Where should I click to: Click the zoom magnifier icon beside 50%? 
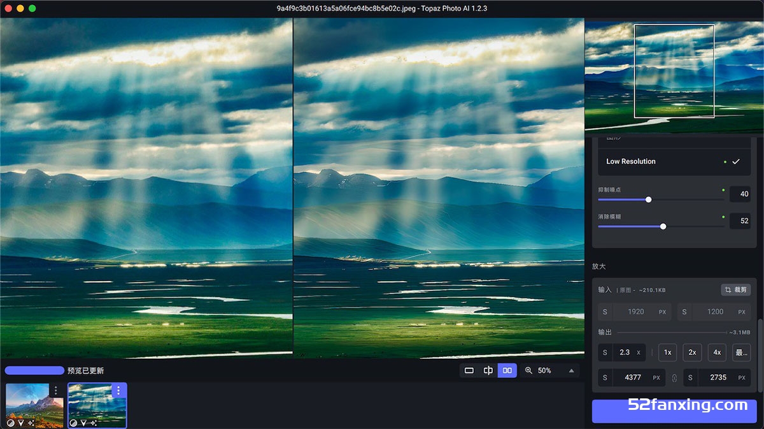(x=528, y=370)
